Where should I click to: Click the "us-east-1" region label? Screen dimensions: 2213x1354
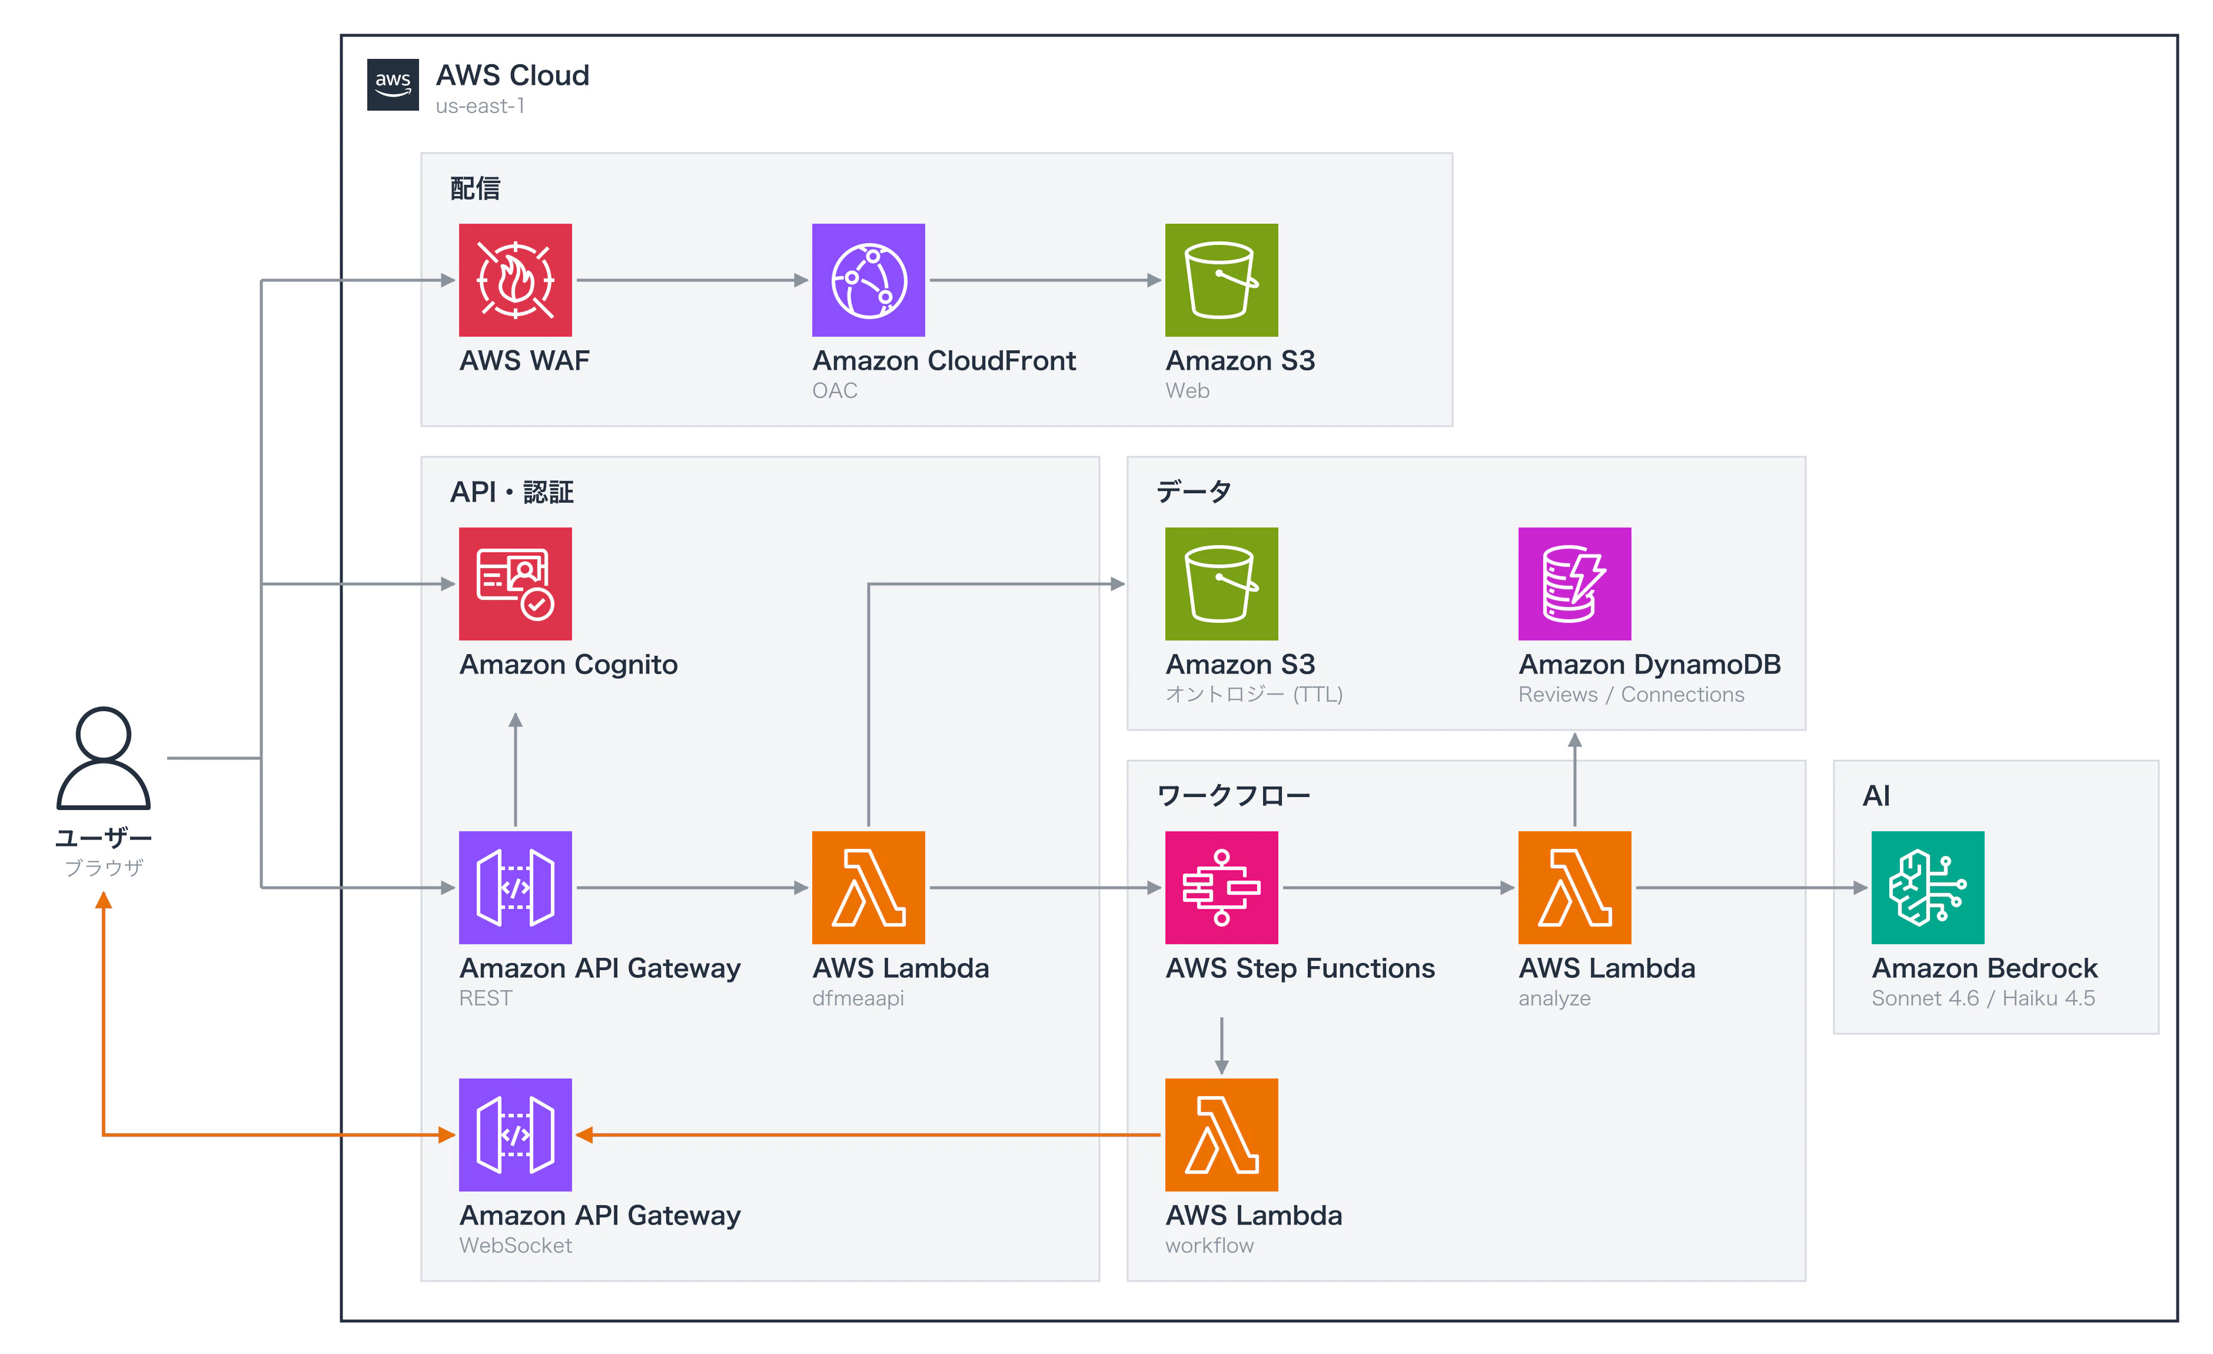pos(480,106)
